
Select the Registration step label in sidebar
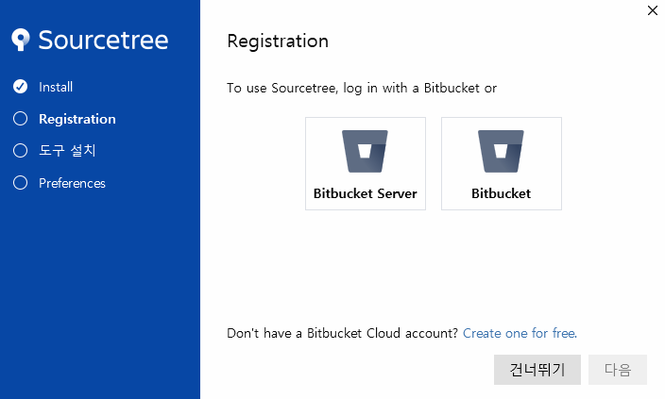[x=77, y=119]
